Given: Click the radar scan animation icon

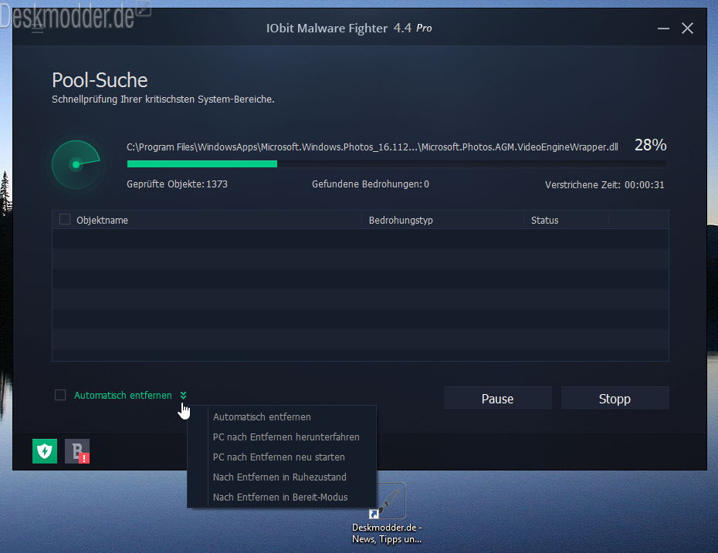Looking at the screenshot, I should coord(76,164).
